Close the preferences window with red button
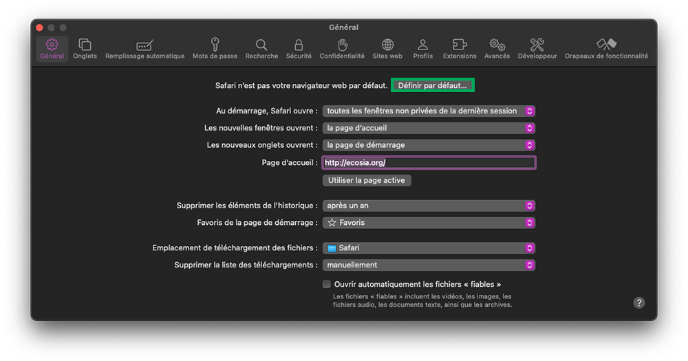Screen dimensions: 688x361 (x=39, y=28)
